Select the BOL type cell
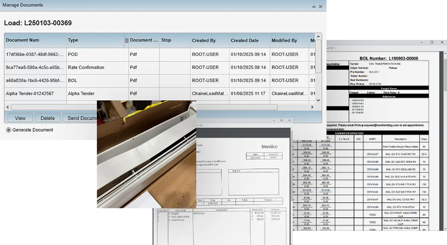The width and height of the screenshot is (447, 245). 97,80
